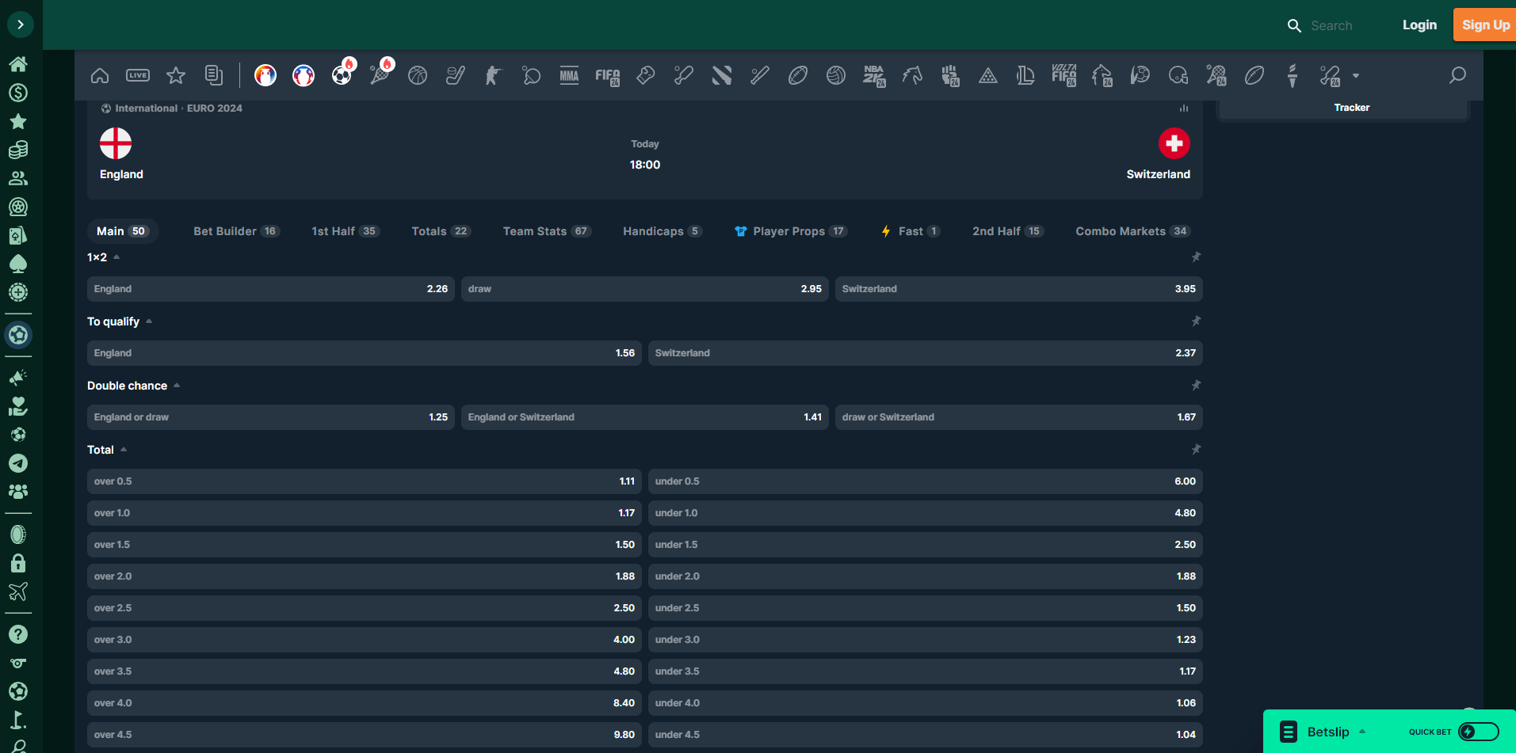The width and height of the screenshot is (1516, 753).
Task: Open the megaphone promotions icon in the sidebar
Action: point(18,378)
